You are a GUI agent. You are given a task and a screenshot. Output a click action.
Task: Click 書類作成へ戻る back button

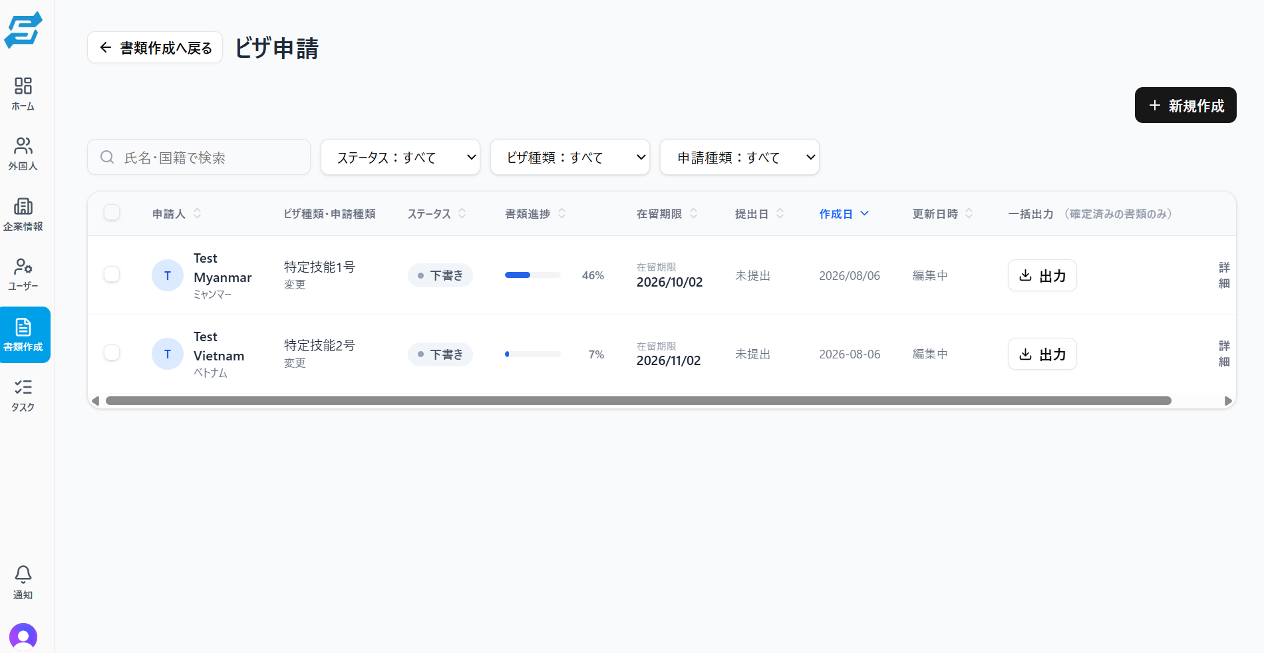click(155, 47)
